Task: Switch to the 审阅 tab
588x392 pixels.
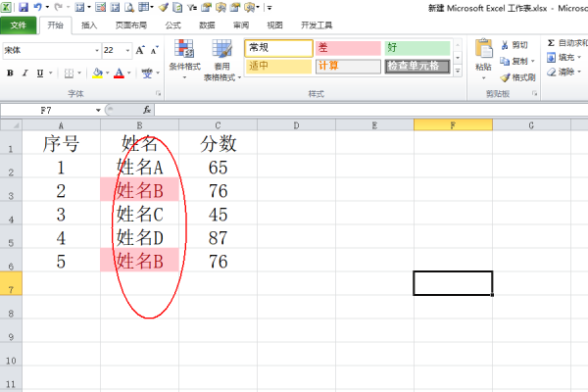Action: 241,25
